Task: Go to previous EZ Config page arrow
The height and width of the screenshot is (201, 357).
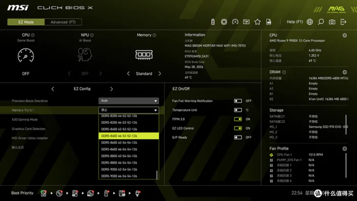Action: pyautogui.click(x=53, y=89)
